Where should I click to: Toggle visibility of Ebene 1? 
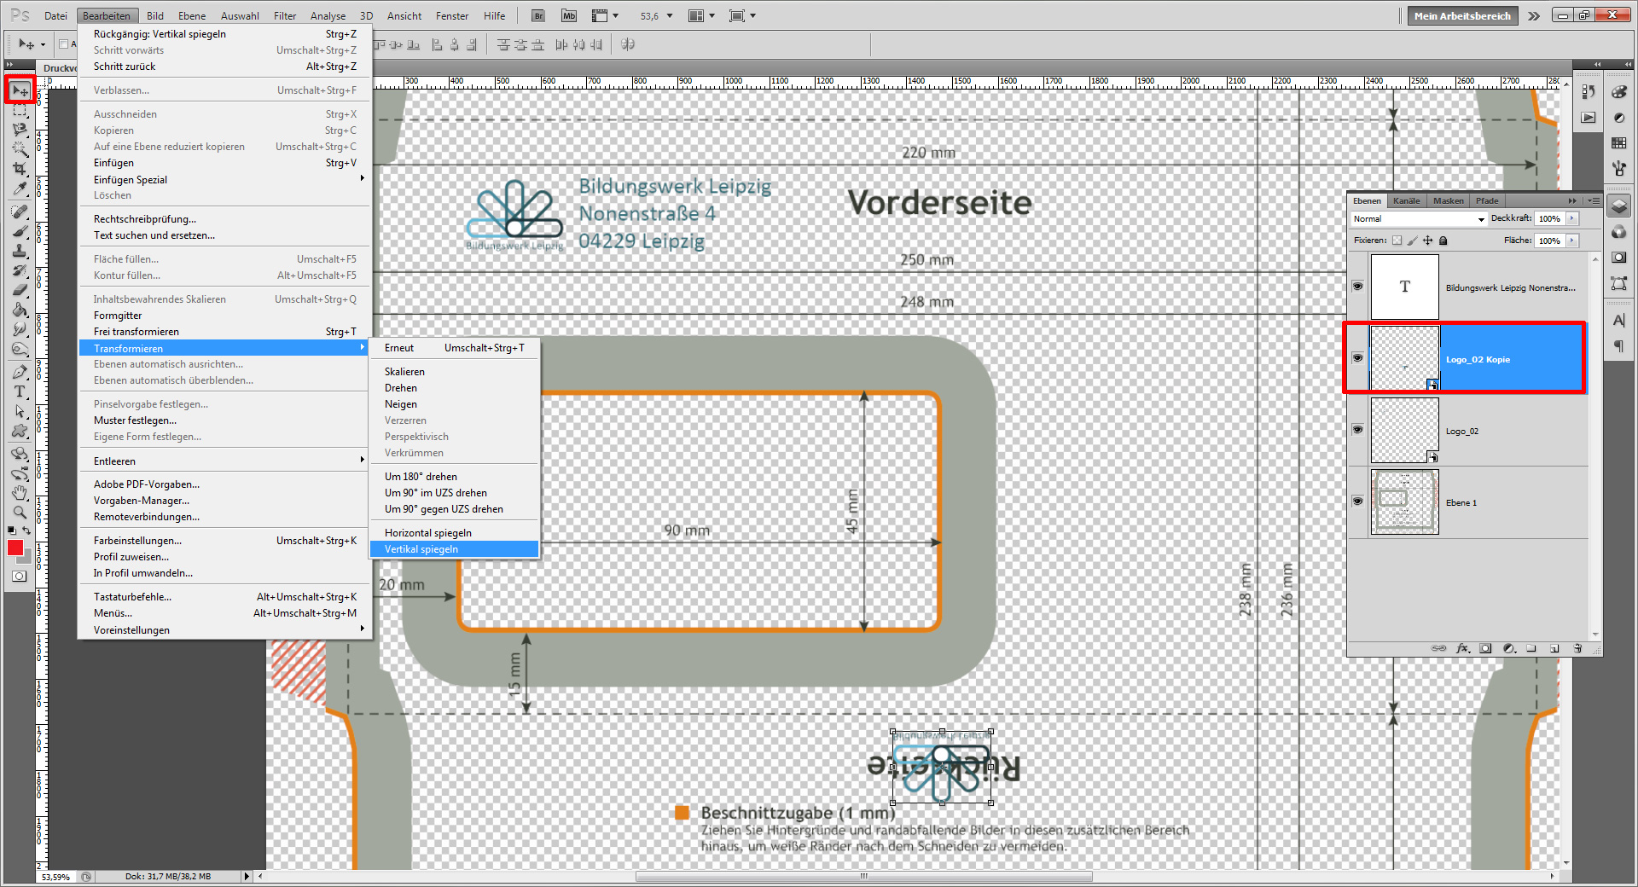pos(1357,501)
